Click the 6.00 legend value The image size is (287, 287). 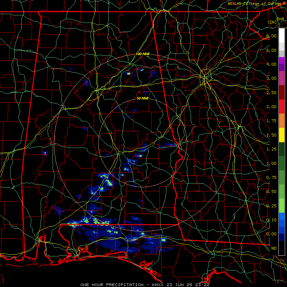tap(271, 50)
